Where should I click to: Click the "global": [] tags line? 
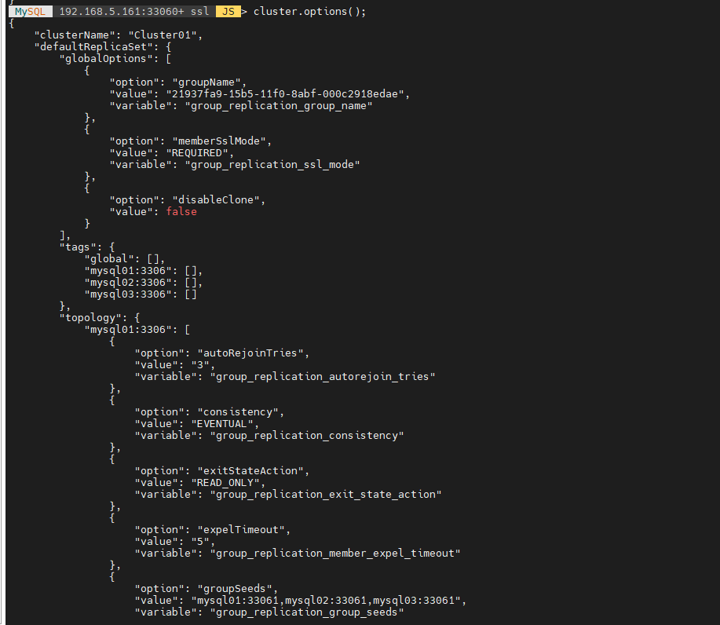coord(124,259)
